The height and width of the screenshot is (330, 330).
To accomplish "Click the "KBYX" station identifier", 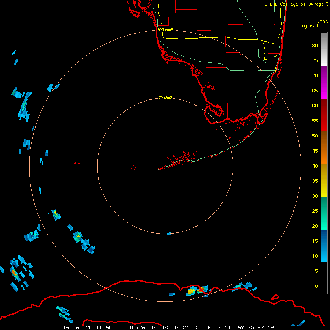I will pyautogui.click(x=214, y=327).
